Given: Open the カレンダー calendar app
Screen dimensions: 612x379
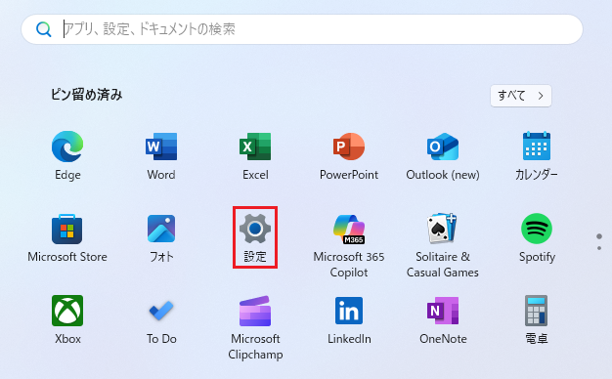Looking at the screenshot, I should coord(537,155).
